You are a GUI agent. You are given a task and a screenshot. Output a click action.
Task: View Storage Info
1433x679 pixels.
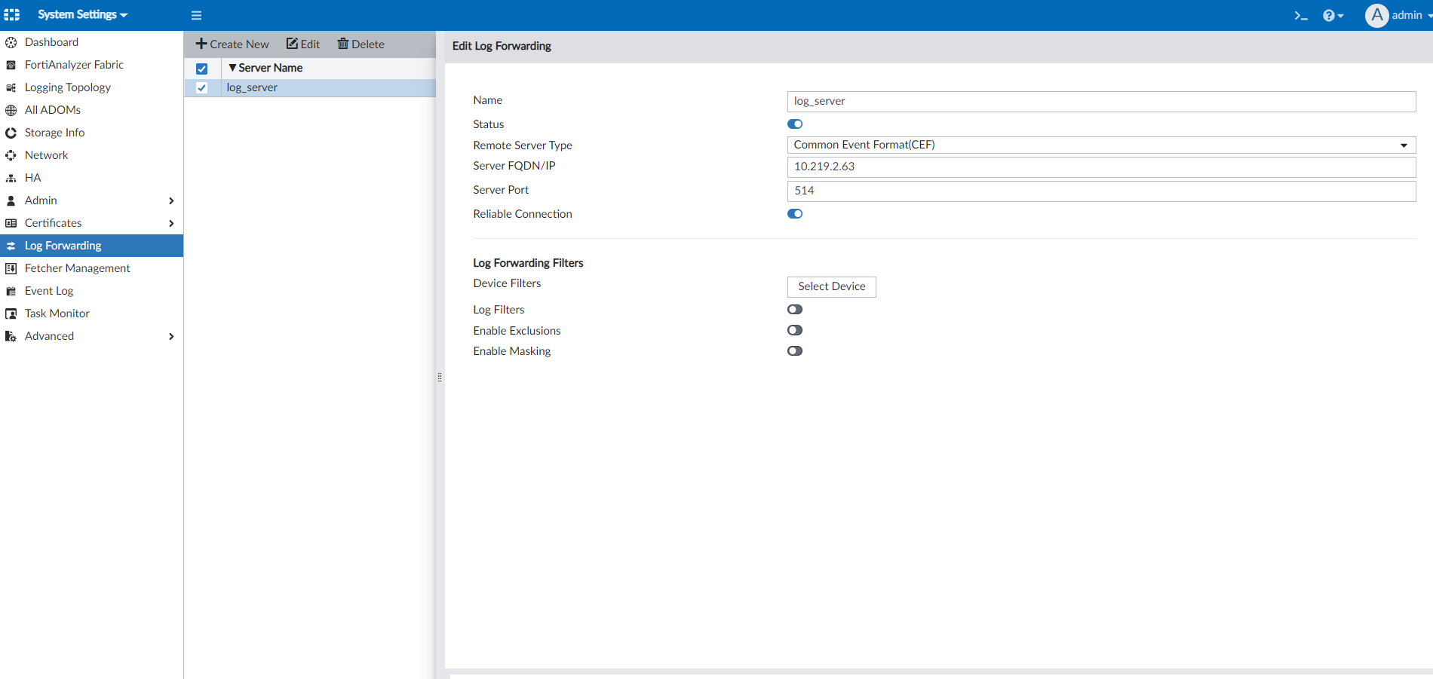(x=54, y=132)
